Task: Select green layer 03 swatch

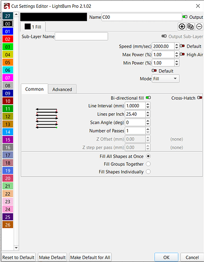Action: [8, 47]
